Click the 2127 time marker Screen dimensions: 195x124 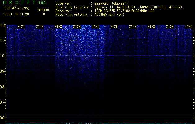[133, 27]
